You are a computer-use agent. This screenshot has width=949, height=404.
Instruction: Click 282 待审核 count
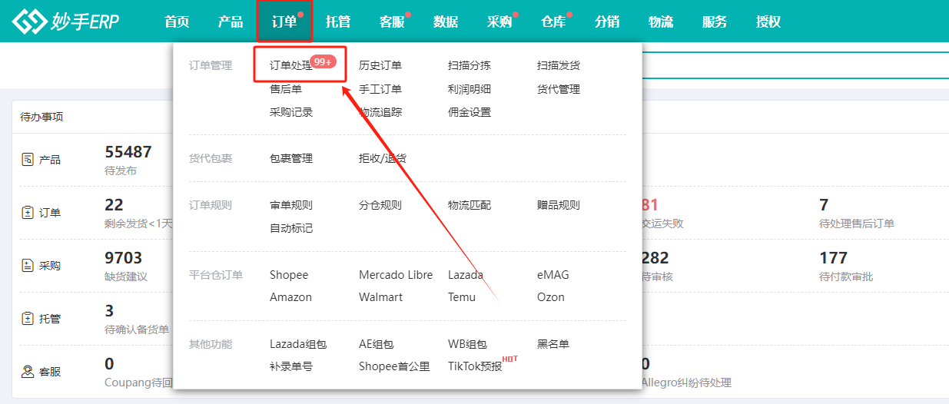tap(655, 258)
